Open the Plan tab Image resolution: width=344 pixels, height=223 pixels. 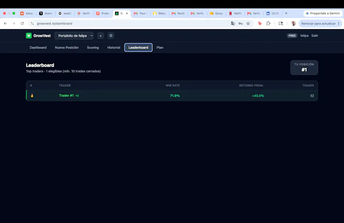click(x=160, y=48)
